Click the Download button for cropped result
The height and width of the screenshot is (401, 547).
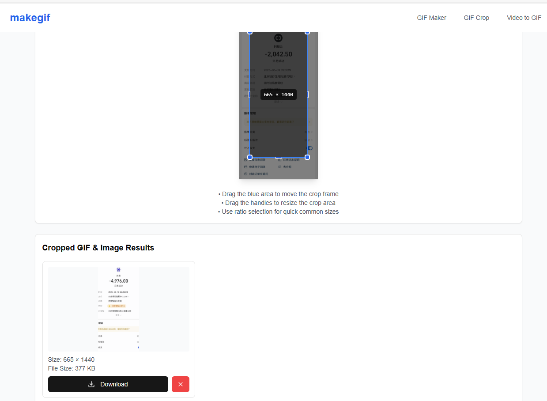[108, 384]
